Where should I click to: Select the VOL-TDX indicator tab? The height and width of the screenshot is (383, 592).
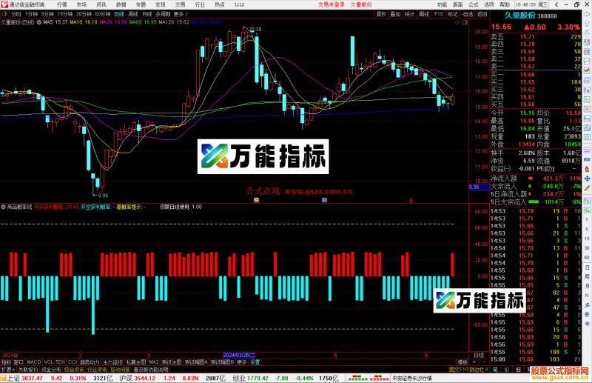[55, 362]
